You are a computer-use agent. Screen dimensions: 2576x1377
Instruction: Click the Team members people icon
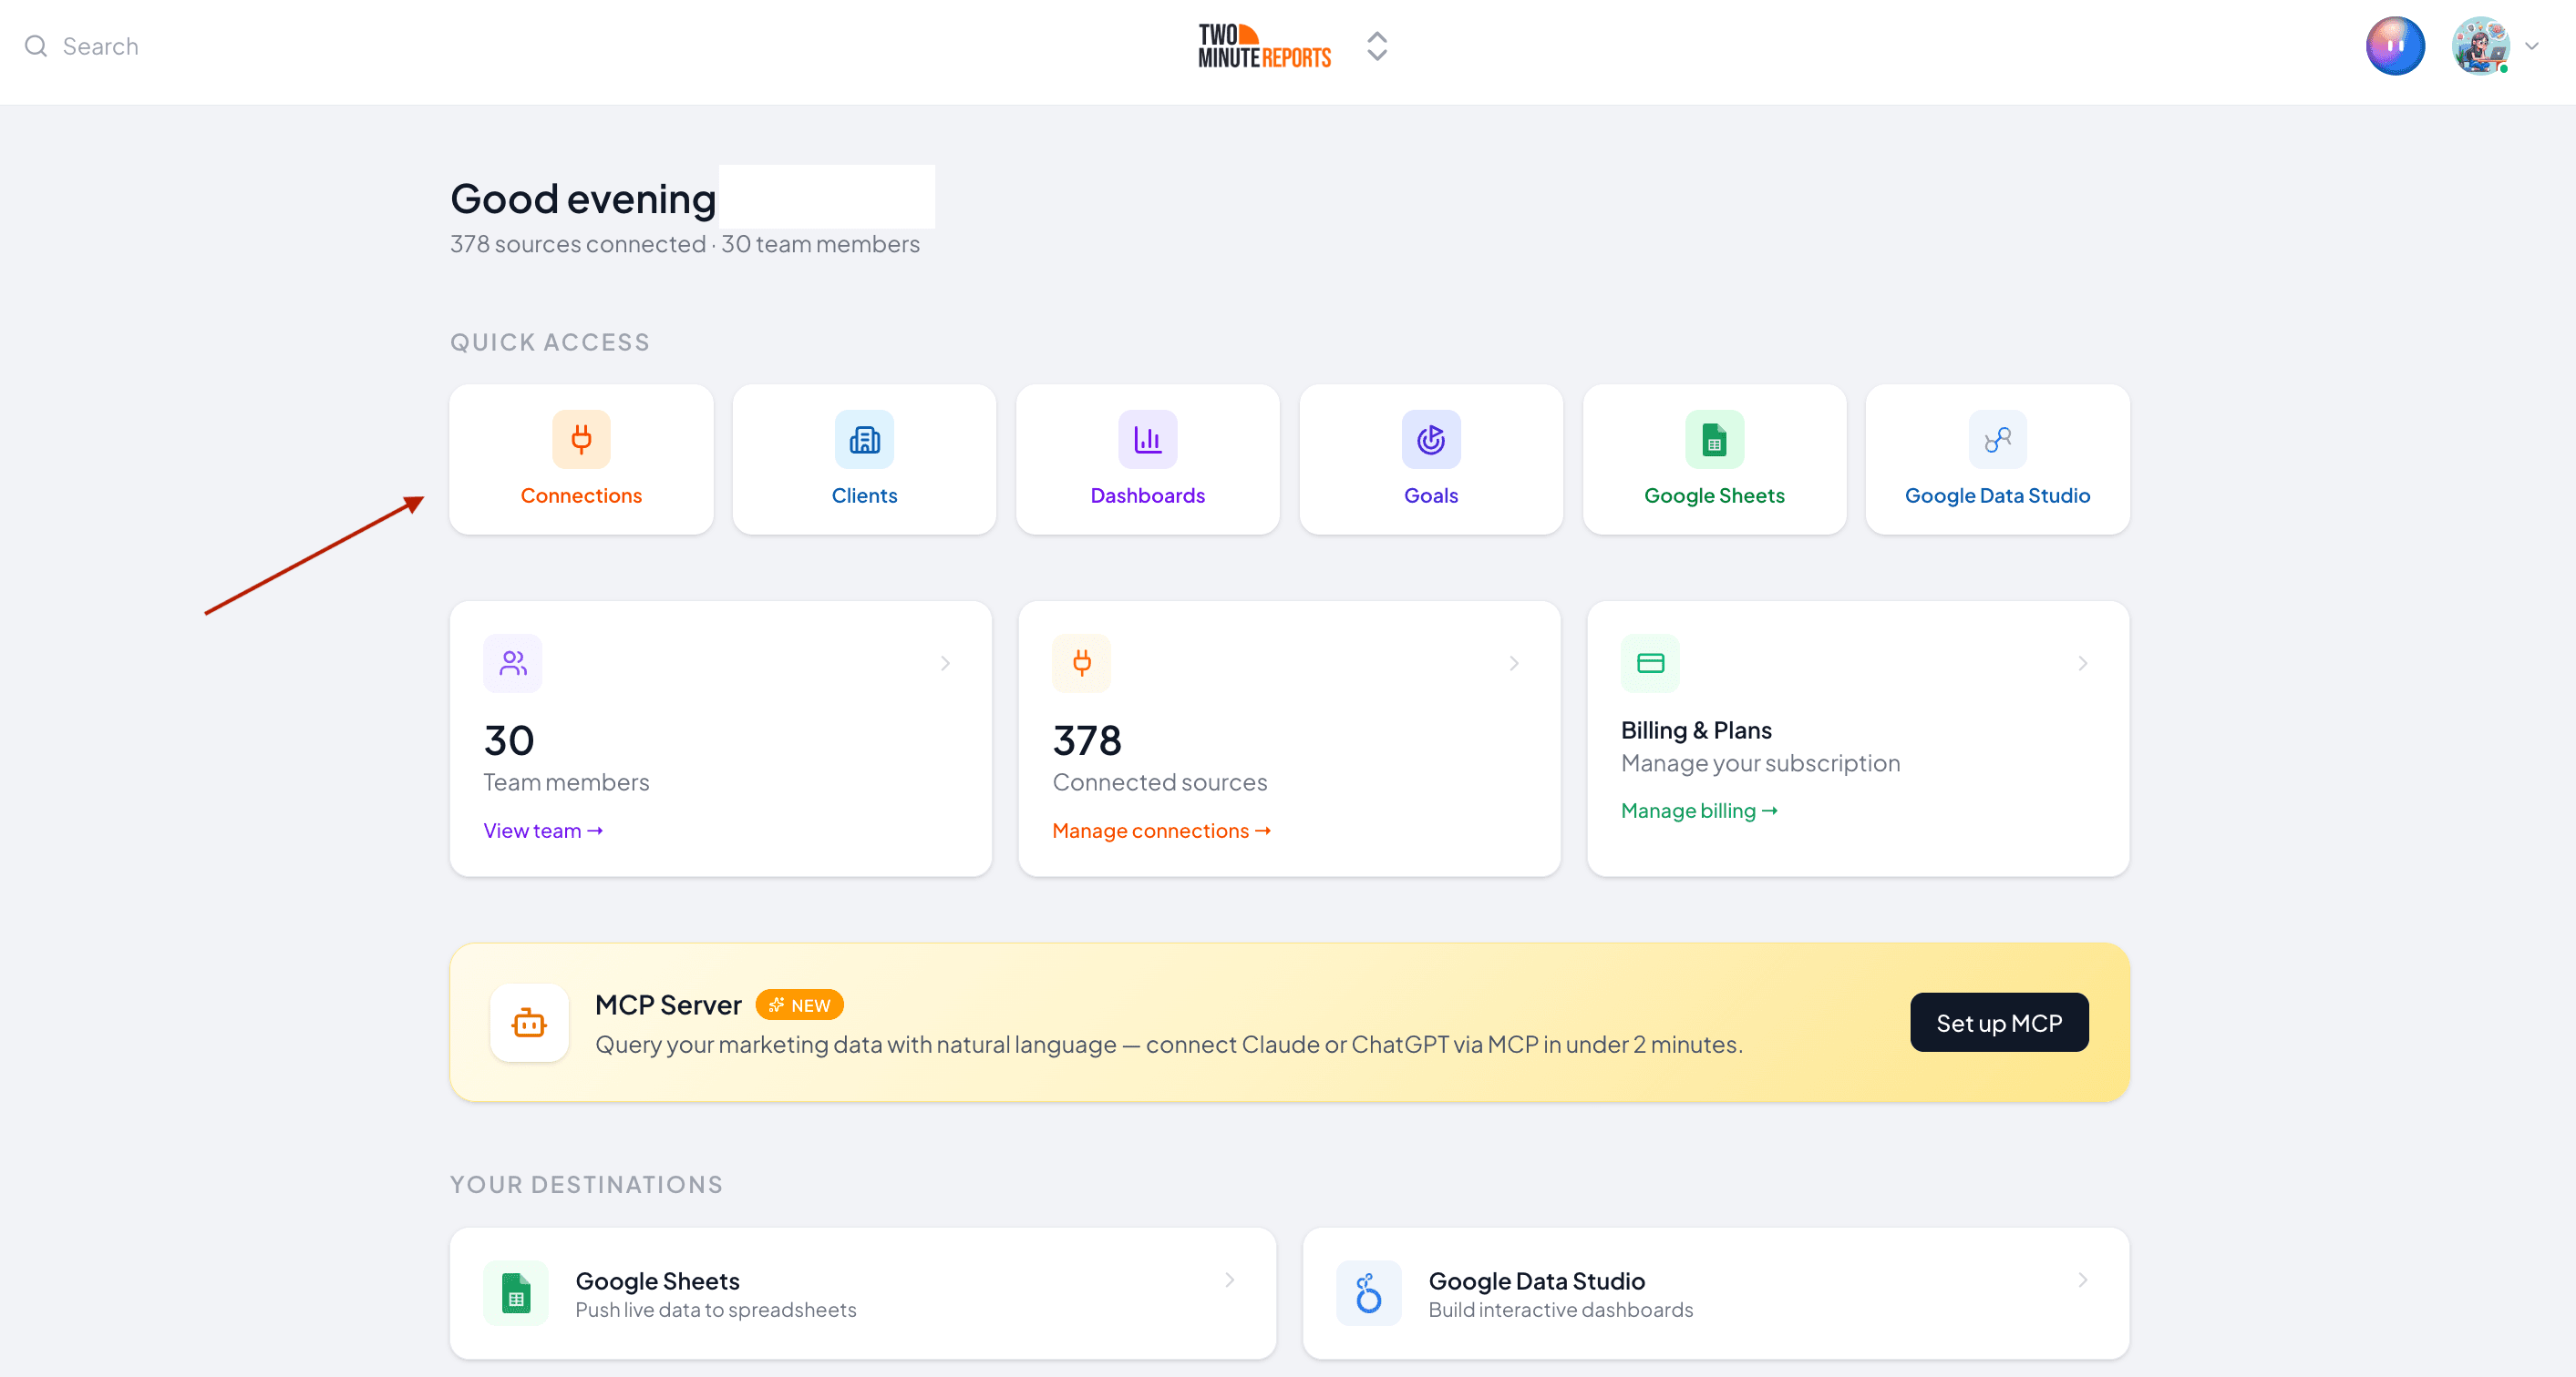pos(513,664)
